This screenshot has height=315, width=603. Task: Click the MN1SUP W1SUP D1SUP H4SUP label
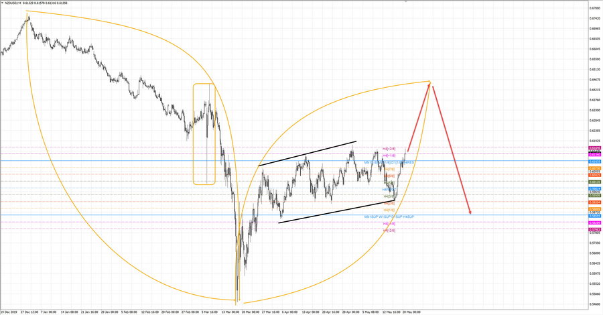pyautogui.click(x=389, y=217)
